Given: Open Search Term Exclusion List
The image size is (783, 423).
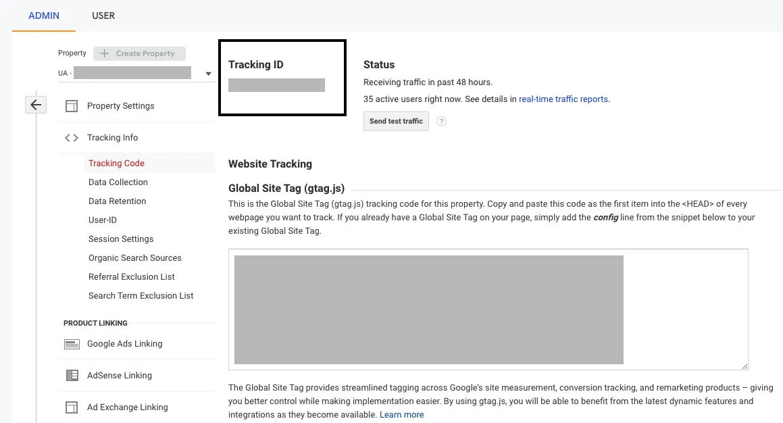Looking at the screenshot, I should [141, 296].
